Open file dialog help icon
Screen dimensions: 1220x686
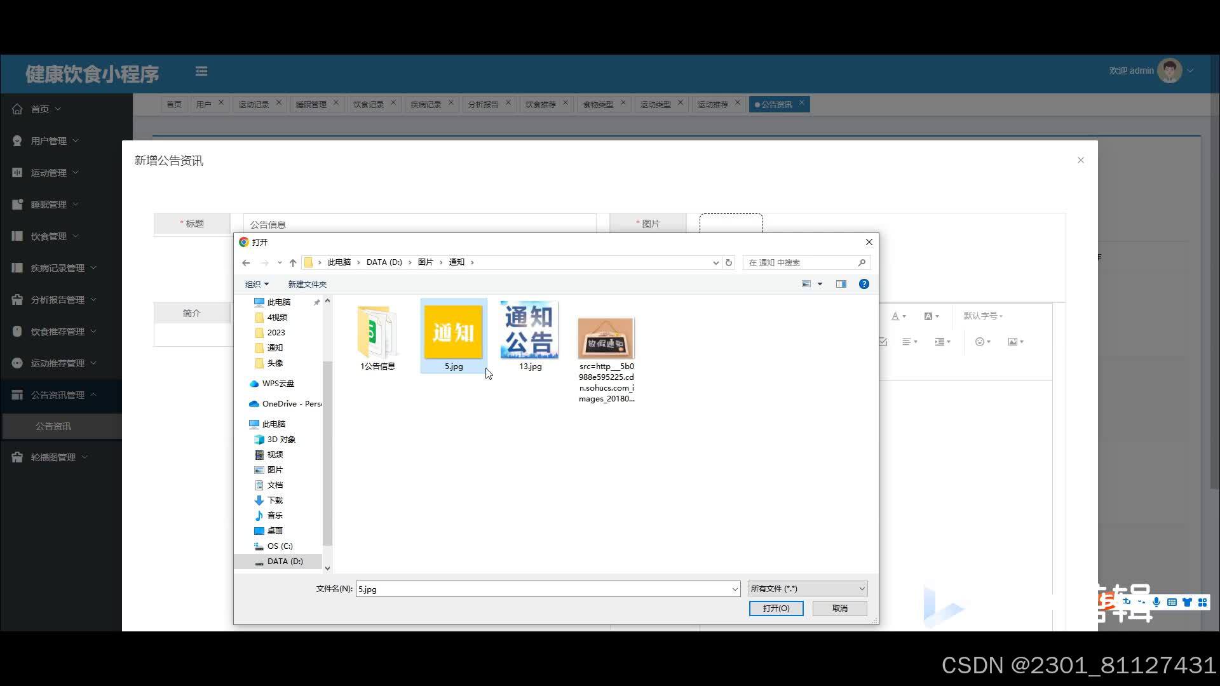point(864,284)
